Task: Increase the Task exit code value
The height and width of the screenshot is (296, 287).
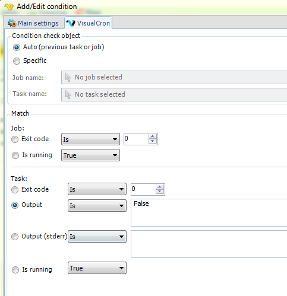Action: click(160, 187)
